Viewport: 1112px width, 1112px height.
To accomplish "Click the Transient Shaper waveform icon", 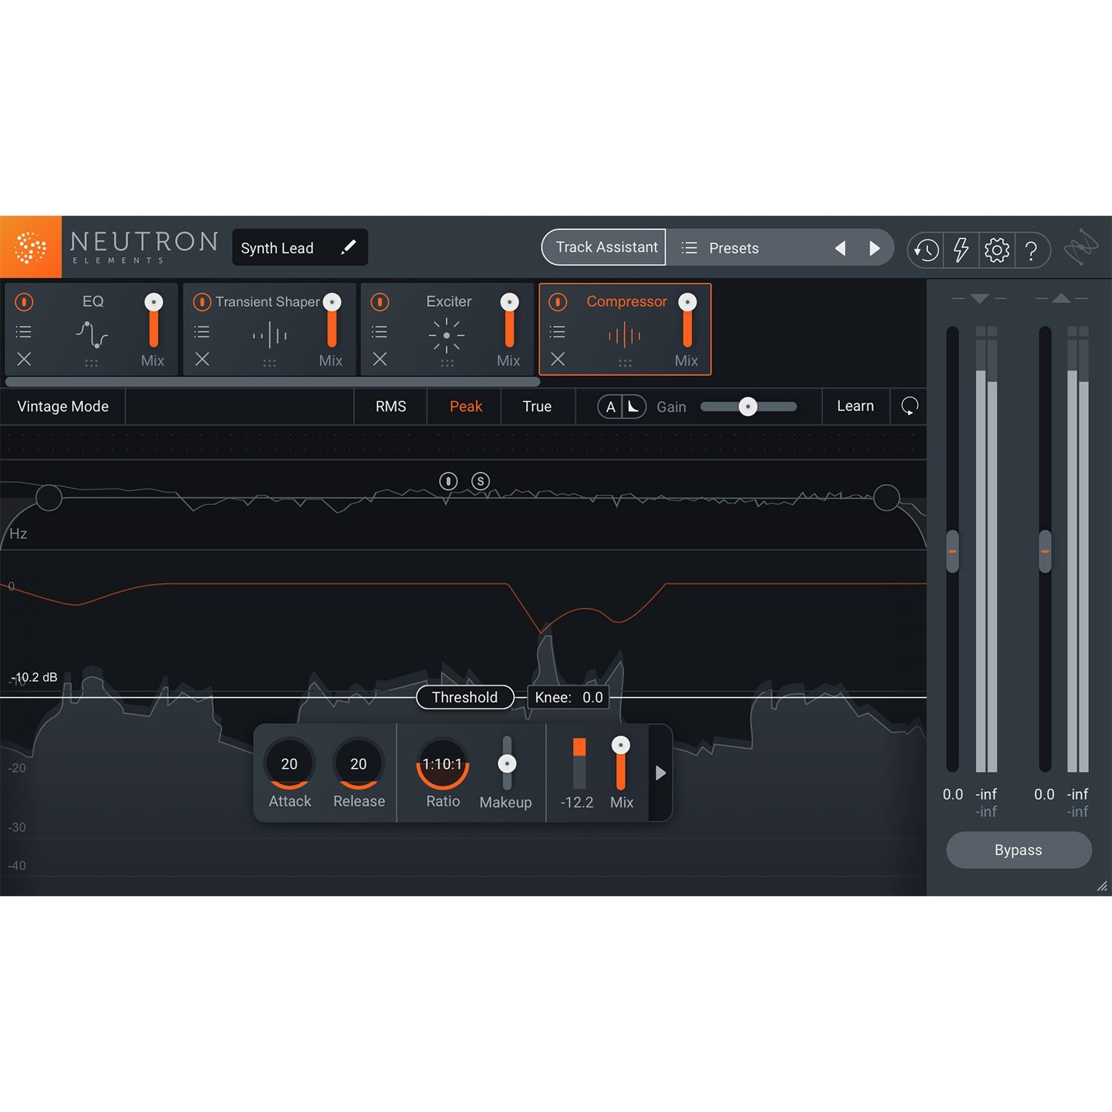I will tap(269, 335).
